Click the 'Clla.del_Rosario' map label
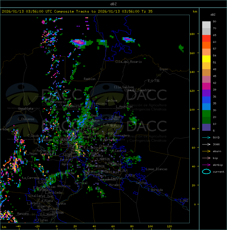227x230 pixels. pyautogui.click(x=129, y=62)
